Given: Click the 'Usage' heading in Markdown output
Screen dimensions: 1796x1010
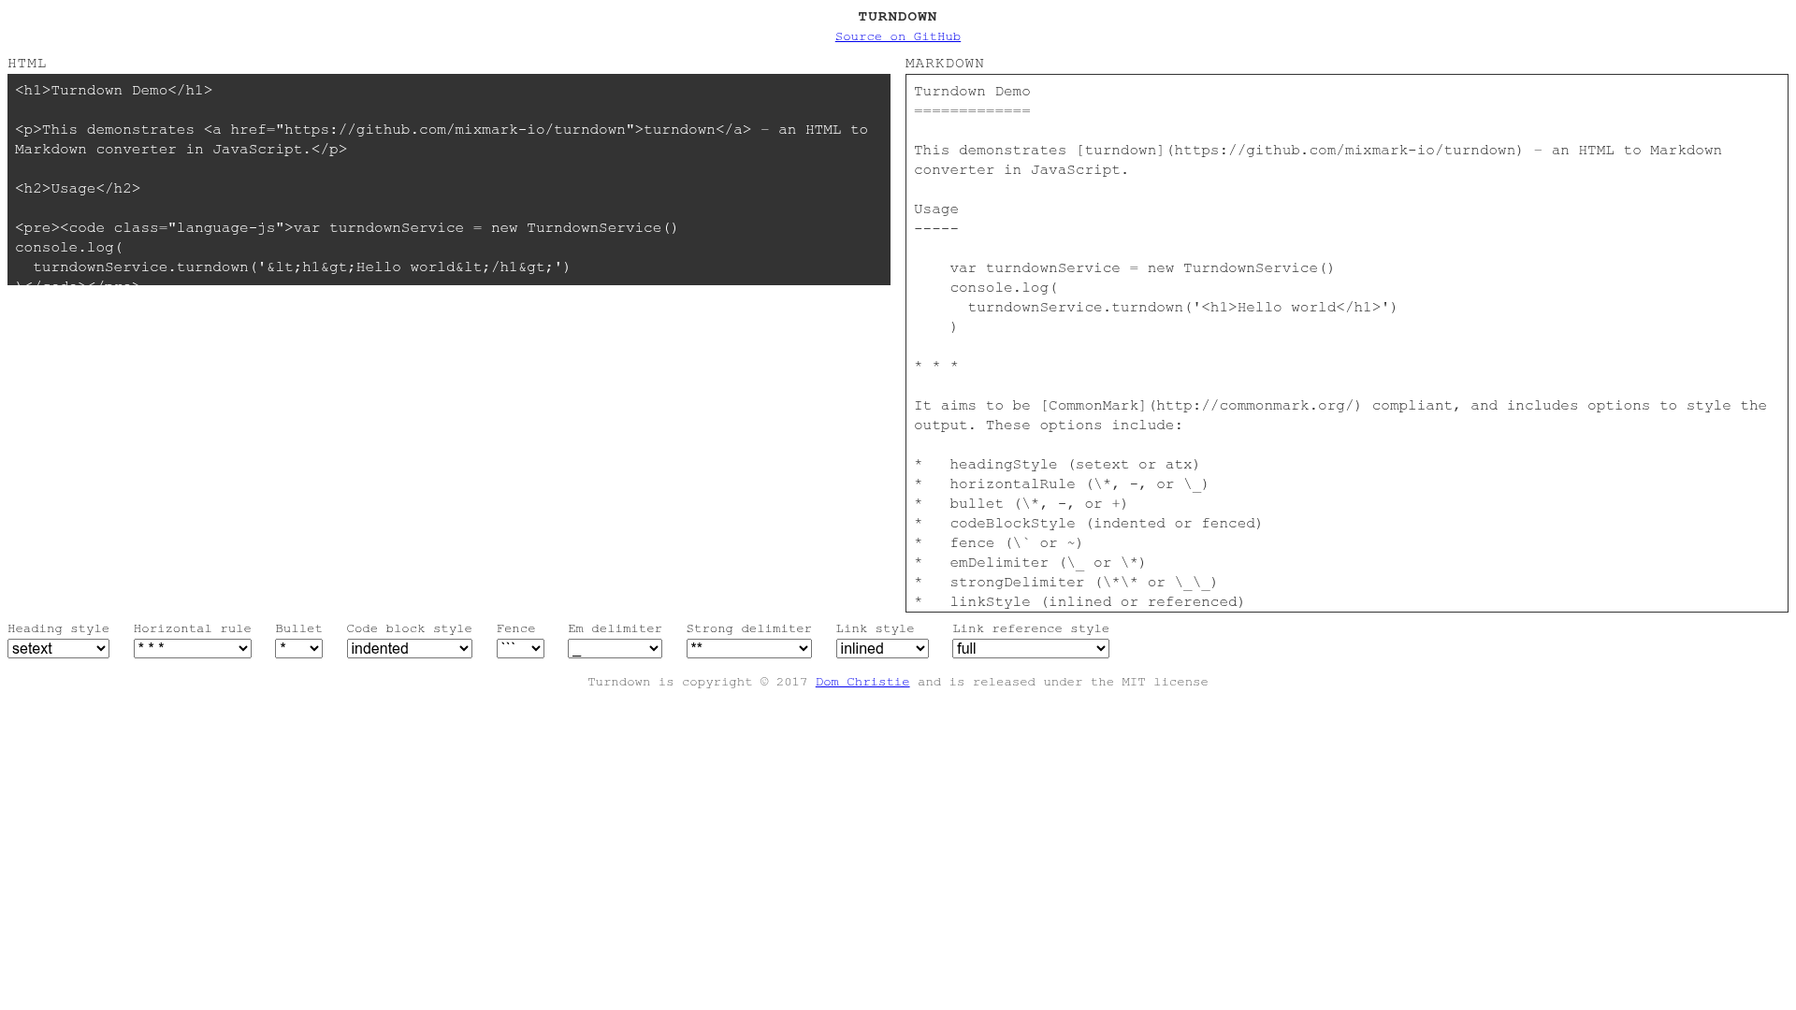Looking at the screenshot, I should pos(936,209).
